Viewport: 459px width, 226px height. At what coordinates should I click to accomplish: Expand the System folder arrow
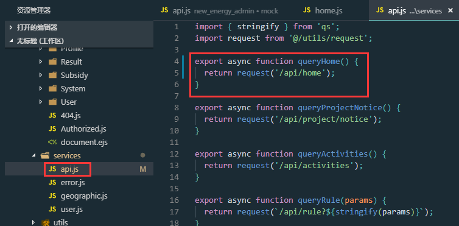click(x=41, y=89)
